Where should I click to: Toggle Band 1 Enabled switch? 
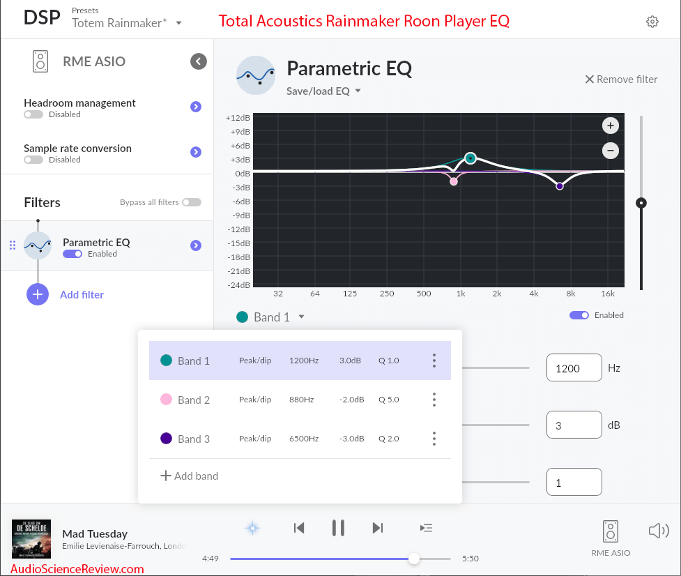tap(579, 315)
